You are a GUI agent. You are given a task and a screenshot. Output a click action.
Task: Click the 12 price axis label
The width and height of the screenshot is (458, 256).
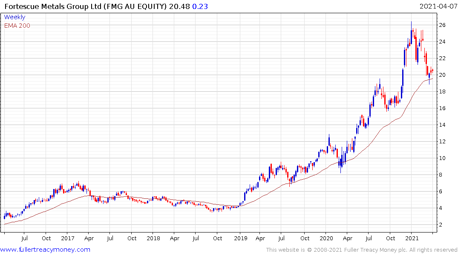point(442,142)
